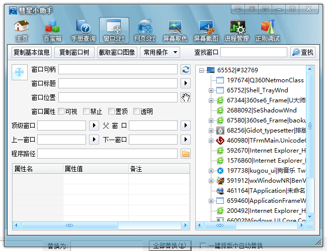Click the 查找 search button

click(x=303, y=52)
